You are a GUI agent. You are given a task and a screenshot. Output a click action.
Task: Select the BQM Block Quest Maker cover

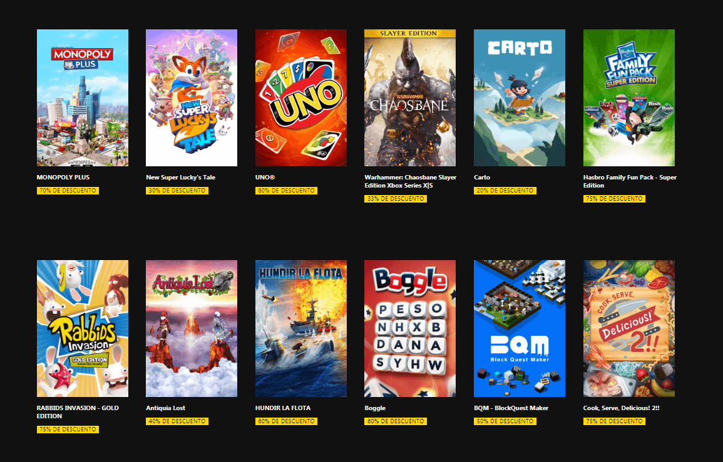pos(519,328)
